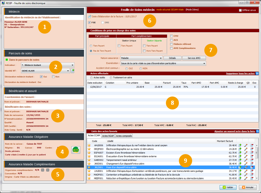Switch to the Actes NGAP tab
This screenshot has height=193, width=261.
(108, 136)
